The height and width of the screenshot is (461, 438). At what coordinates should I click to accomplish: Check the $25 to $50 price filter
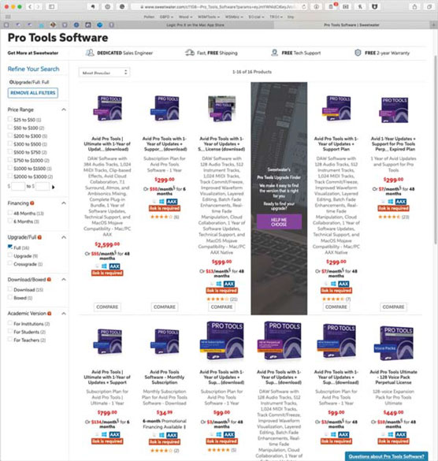click(x=10, y=119)
